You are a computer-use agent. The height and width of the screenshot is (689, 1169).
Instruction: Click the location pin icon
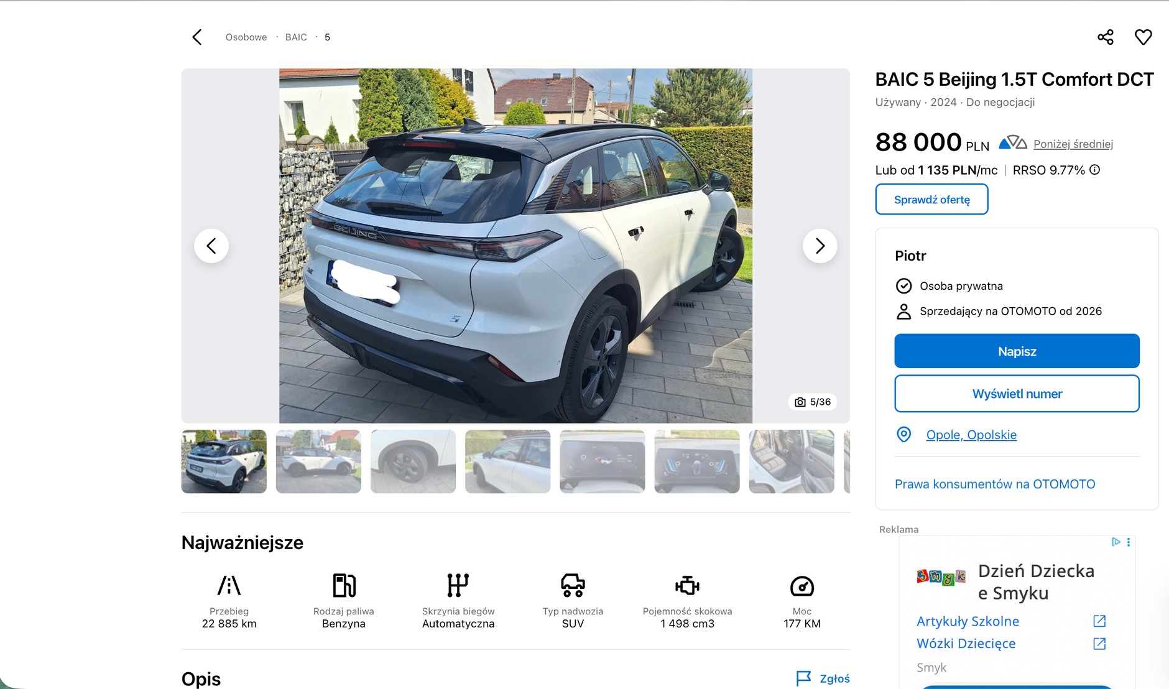point(903,435)
